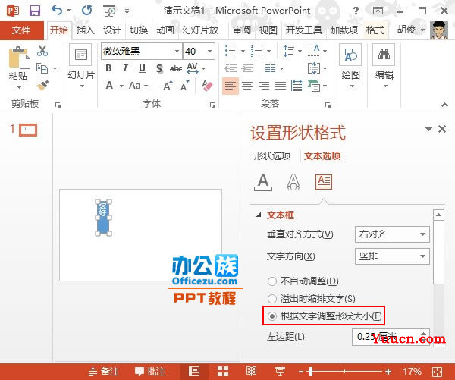Image resolution: width=455 pixels, height=380 pixels.
Task: Select the Format Painter brush
Action: pyautogui.click(x=43, y=86)
